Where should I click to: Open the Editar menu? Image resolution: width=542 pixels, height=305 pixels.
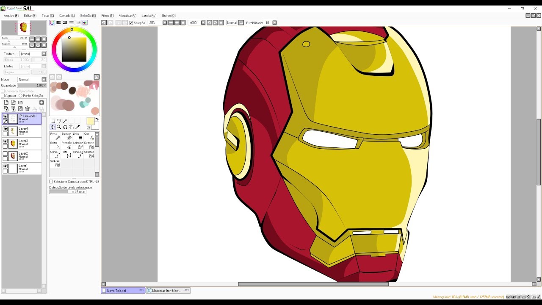(30, 16)
